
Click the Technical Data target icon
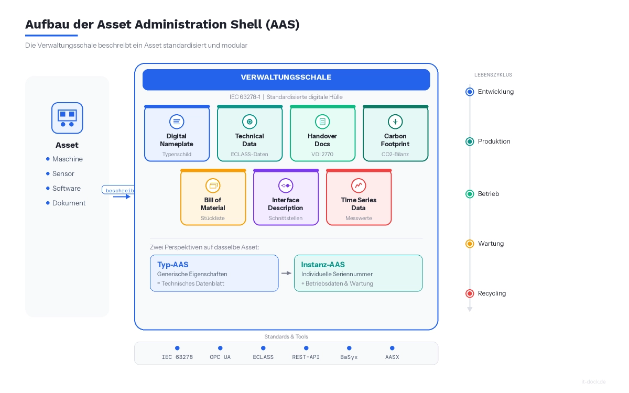pos(250,121)
